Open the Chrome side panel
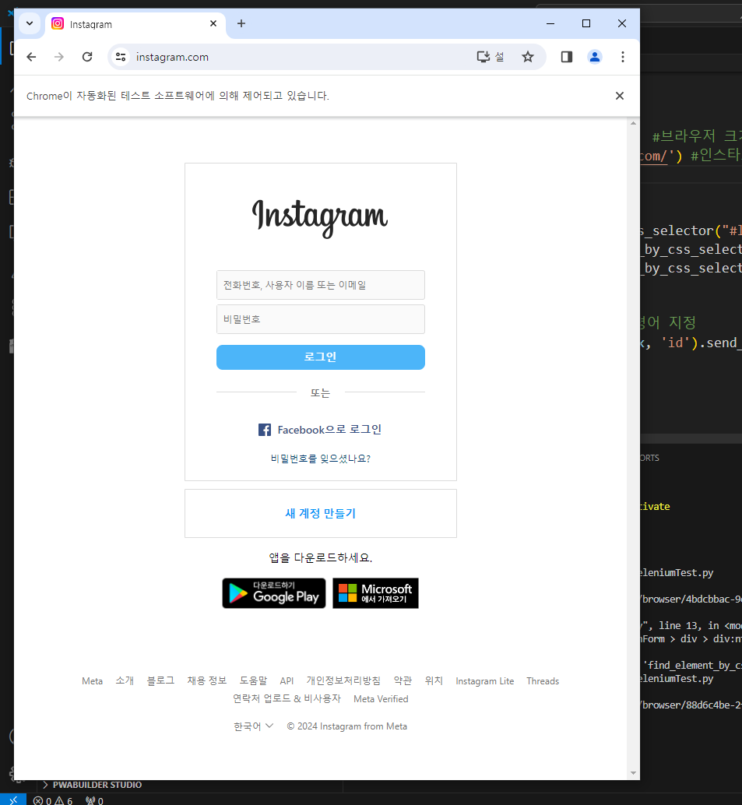Image resolution: width=742 pixels, height=805 pixels. point(566,57)
